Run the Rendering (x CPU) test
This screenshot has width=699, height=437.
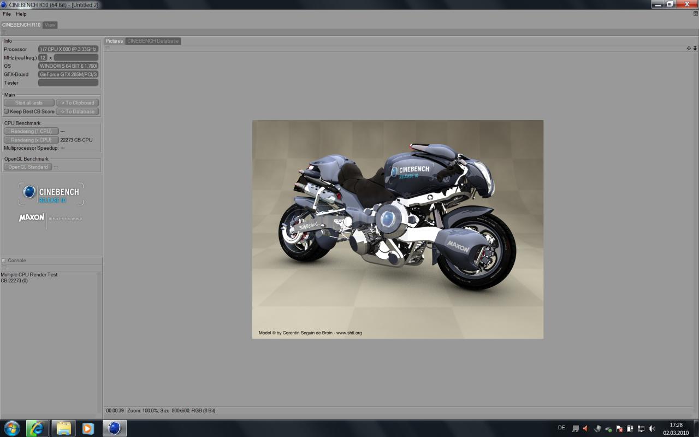[31, 140]
